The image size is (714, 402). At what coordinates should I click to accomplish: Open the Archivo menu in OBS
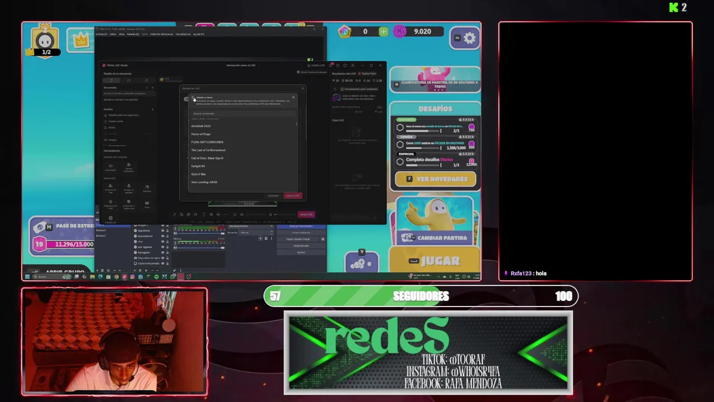pos(102,34)
